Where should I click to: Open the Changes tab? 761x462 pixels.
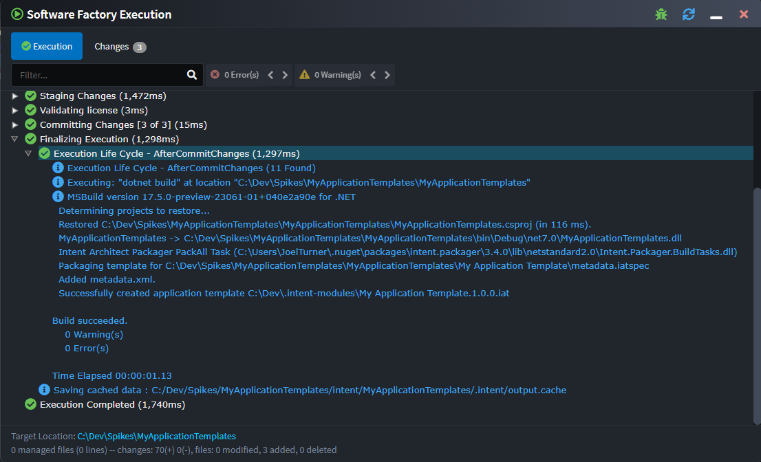(120, 47)
